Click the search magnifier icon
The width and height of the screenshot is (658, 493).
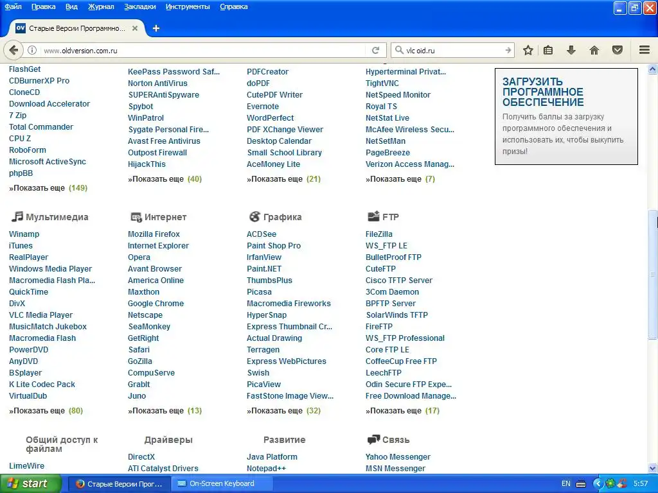(x=399, y=50)
